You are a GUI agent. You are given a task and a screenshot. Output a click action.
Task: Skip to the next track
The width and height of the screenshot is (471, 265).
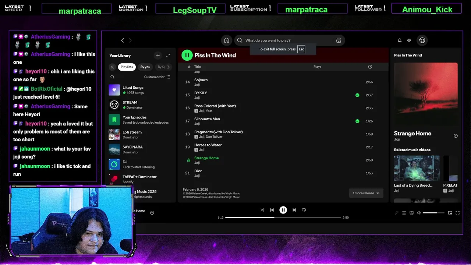pos(294,210)
